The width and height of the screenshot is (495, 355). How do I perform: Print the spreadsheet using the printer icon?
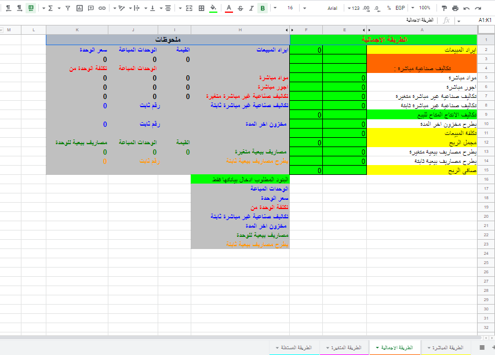point(455,8)
